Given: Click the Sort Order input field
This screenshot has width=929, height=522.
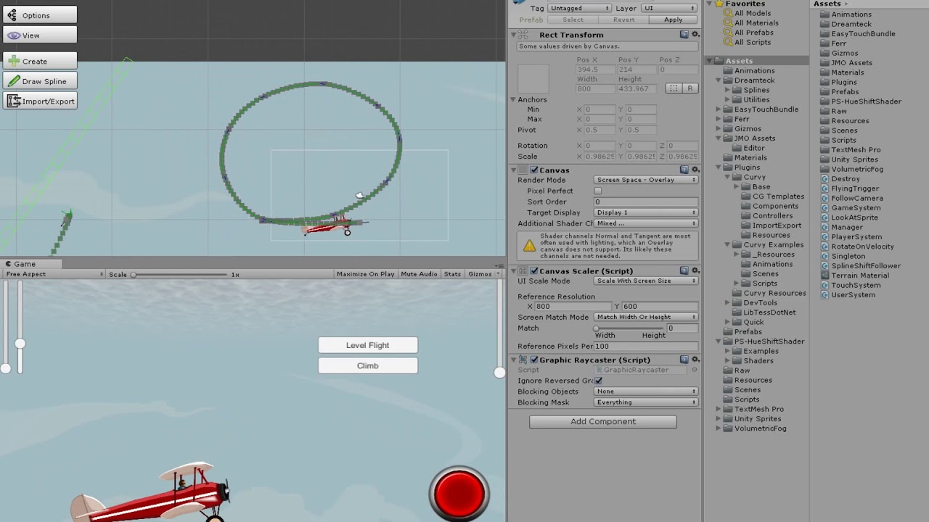Looking at the screenshot, I should tap(646, 202).
